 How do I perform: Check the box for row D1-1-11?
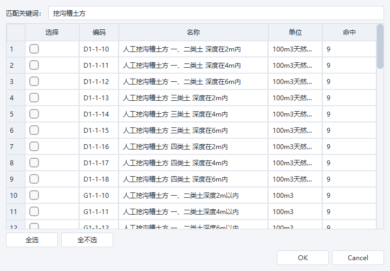click(x=34, y=65)
